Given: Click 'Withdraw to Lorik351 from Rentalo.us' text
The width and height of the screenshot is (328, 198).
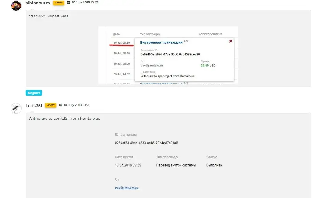Looking at the screenshot, I should [x=64, y=118].
